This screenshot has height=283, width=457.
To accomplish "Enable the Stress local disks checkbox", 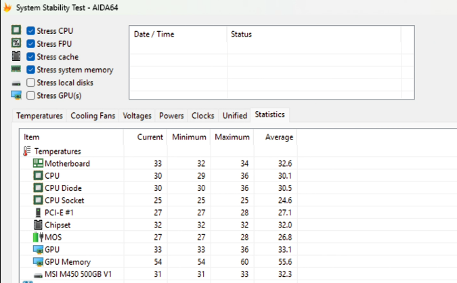I will 31,83.
